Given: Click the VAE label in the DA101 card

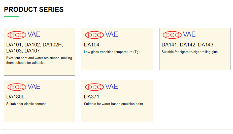Looking at the screenshot, I should click(x=34, y=34).
